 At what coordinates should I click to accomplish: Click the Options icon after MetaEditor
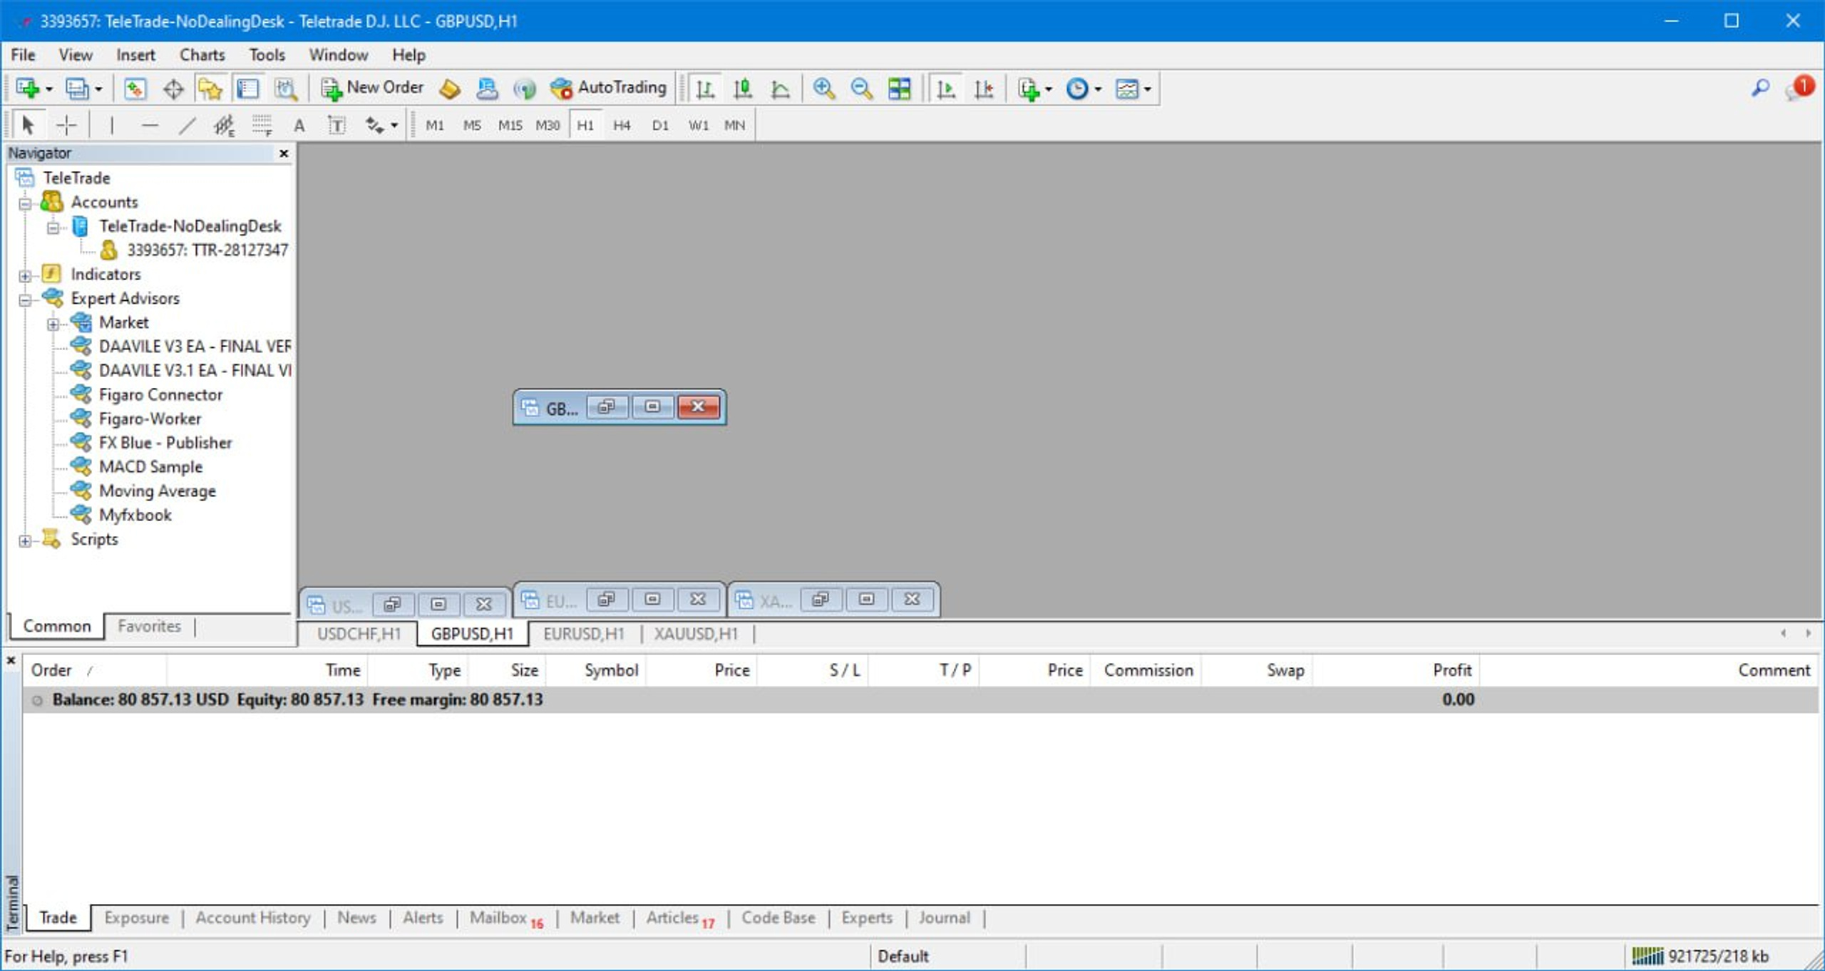[487, 88]
